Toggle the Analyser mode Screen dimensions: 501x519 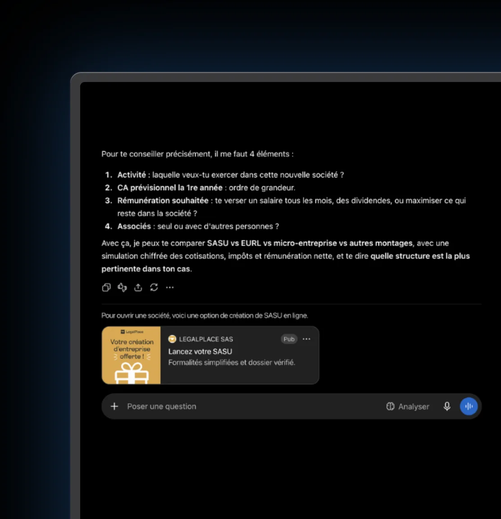[x=408, y=406]
